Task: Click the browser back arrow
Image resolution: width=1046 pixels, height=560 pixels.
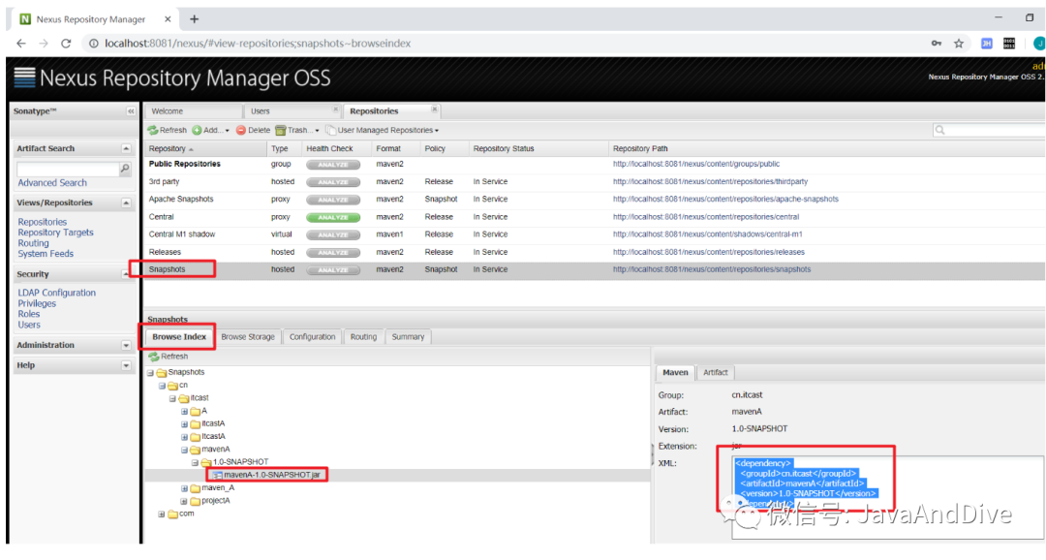Action: click(x=21, y=44)
